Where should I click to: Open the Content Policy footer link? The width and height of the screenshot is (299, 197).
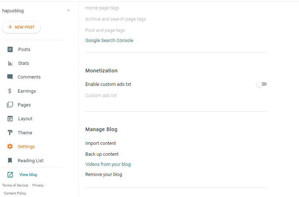pos(15,193)
